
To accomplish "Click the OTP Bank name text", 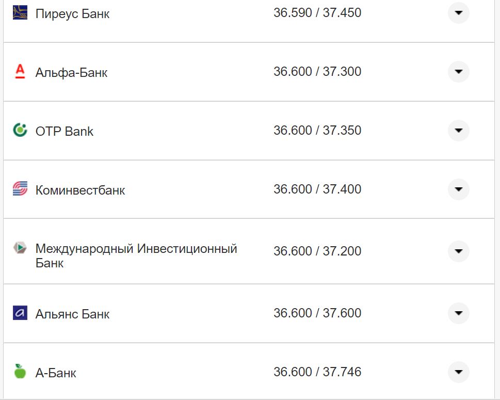I will point(63,131).
